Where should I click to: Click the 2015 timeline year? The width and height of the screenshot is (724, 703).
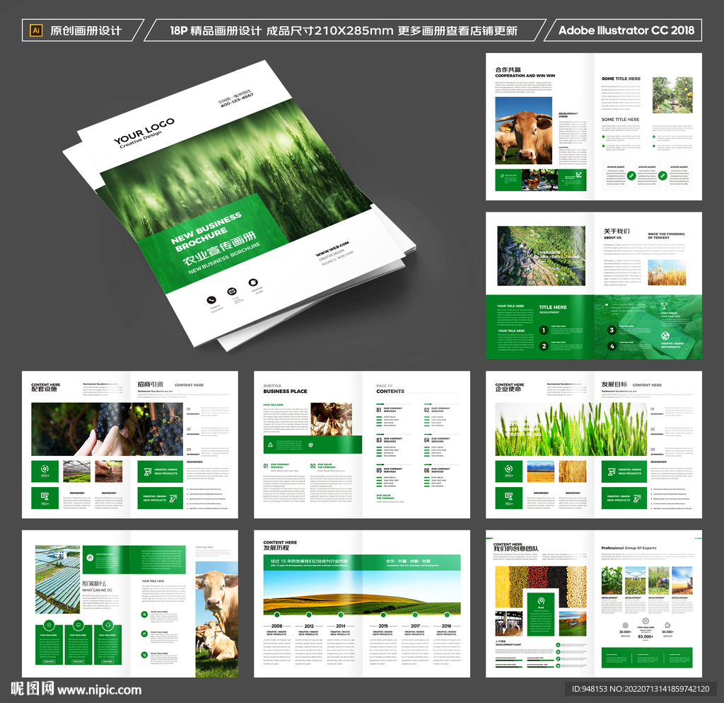pyautogui.click(x=383, y=626)
